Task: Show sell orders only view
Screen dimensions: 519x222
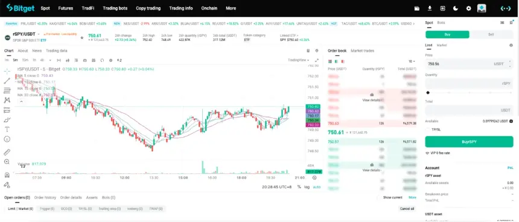Action: coord(343,61)
